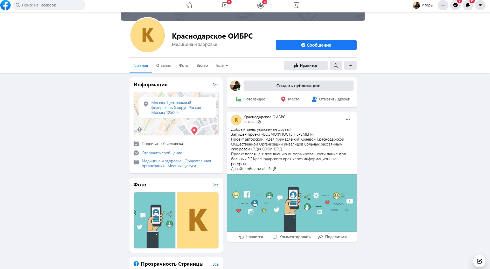Viewport: 490px width, 269px height.
Task: Click the Поиск на Facebook search field
Action: click(49, 5)
